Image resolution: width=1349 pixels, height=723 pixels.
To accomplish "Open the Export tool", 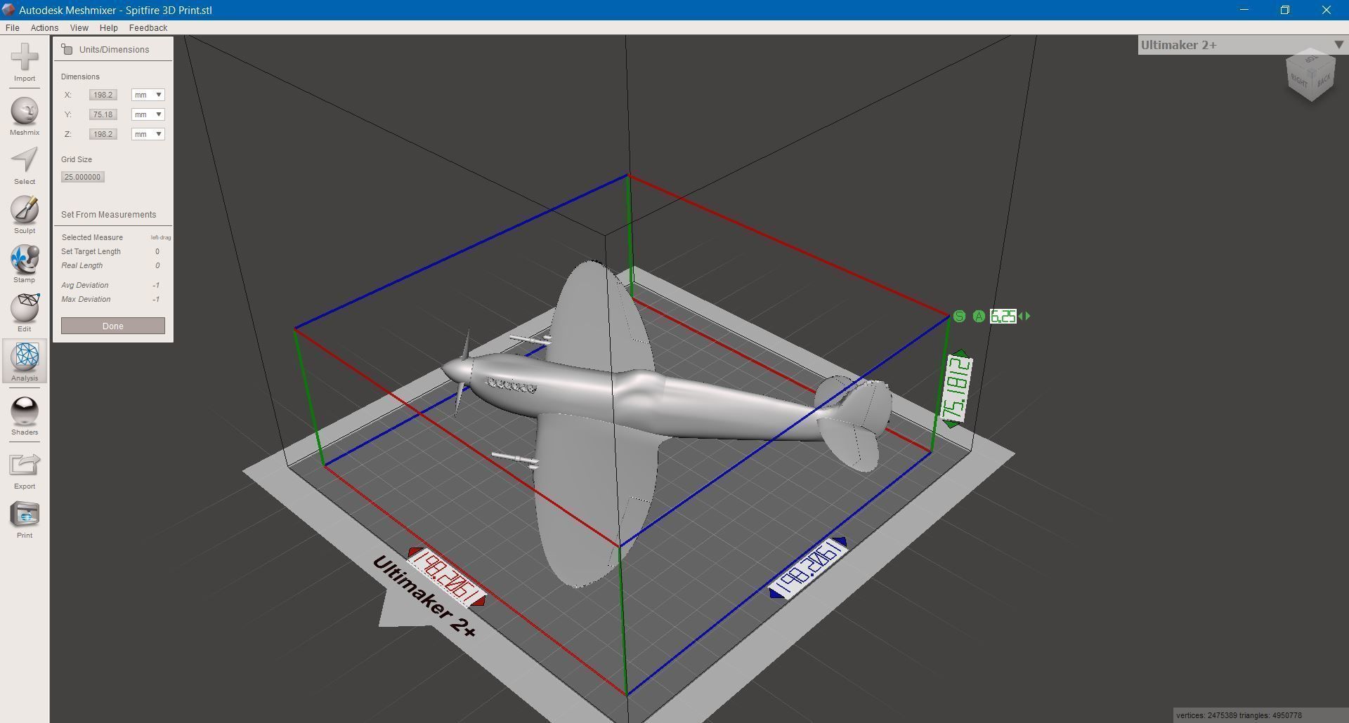I will click(25, 470).
